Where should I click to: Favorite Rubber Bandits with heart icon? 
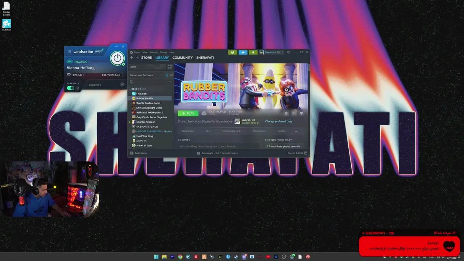(301, 113)
